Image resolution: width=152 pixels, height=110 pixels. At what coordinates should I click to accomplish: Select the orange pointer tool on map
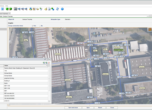150,29
